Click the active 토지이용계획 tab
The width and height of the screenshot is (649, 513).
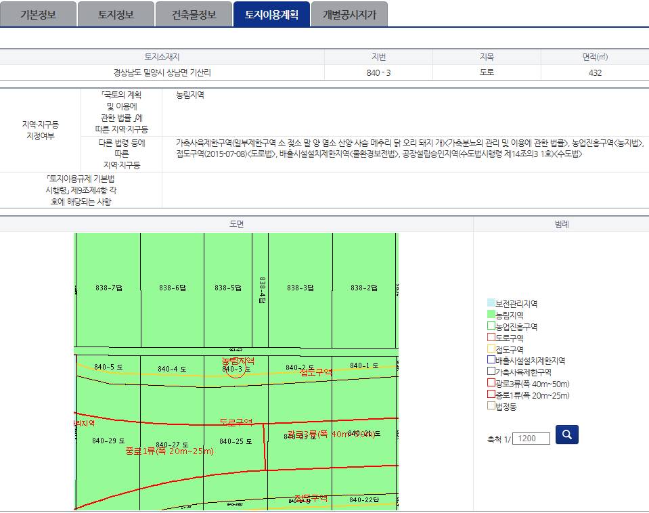[x=271, y=14]
